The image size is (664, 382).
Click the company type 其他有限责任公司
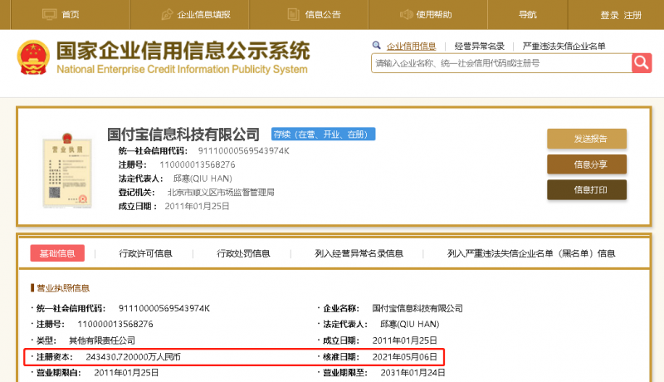pyautogui.click(x=102, y=340)
